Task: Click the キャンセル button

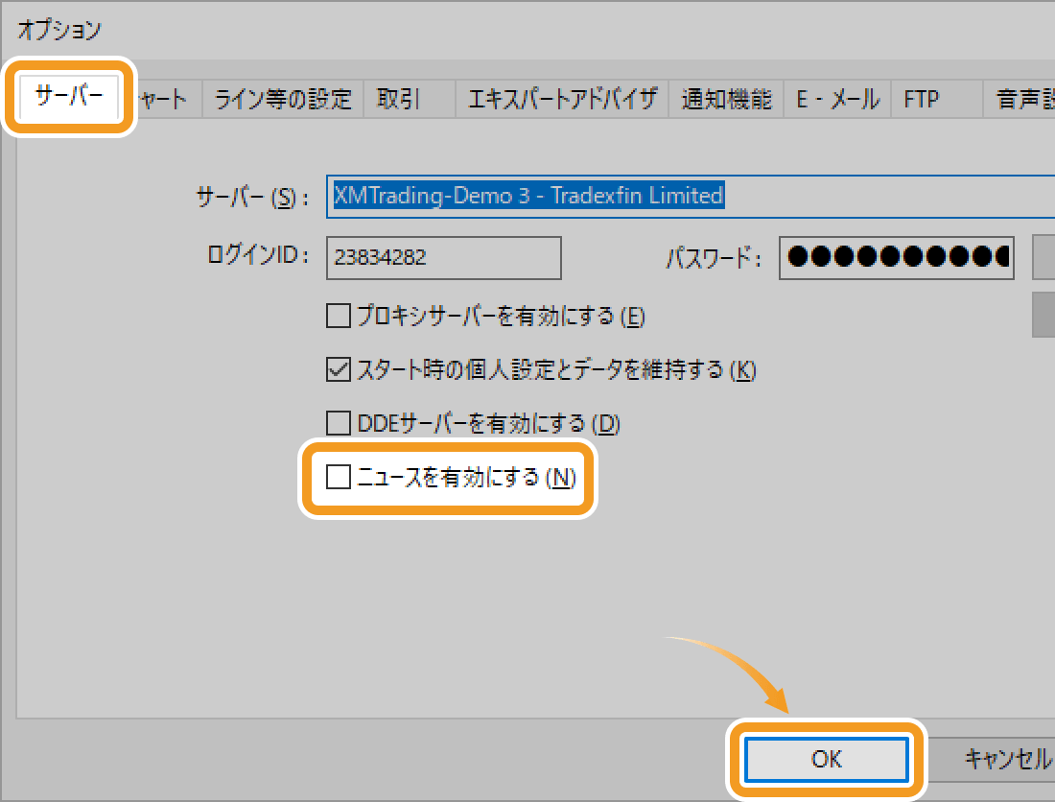Action: [x=1005, y=760]
